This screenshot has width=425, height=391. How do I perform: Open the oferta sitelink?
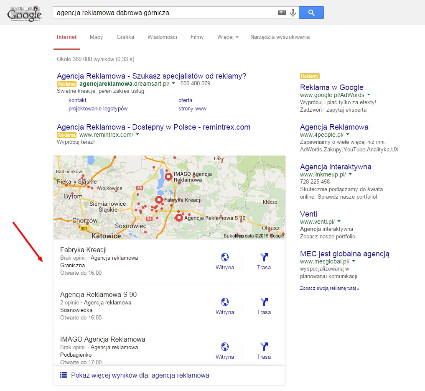[186, 100]
